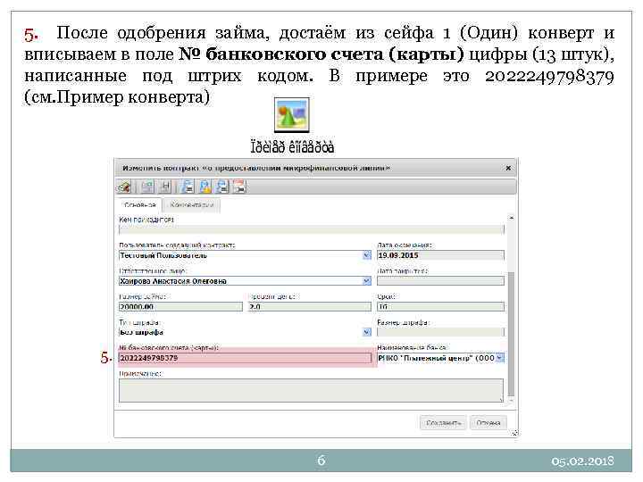Click the toolbar icon showing a person with document
This screenshot has height=482, width=643.
tap(205, 187)
